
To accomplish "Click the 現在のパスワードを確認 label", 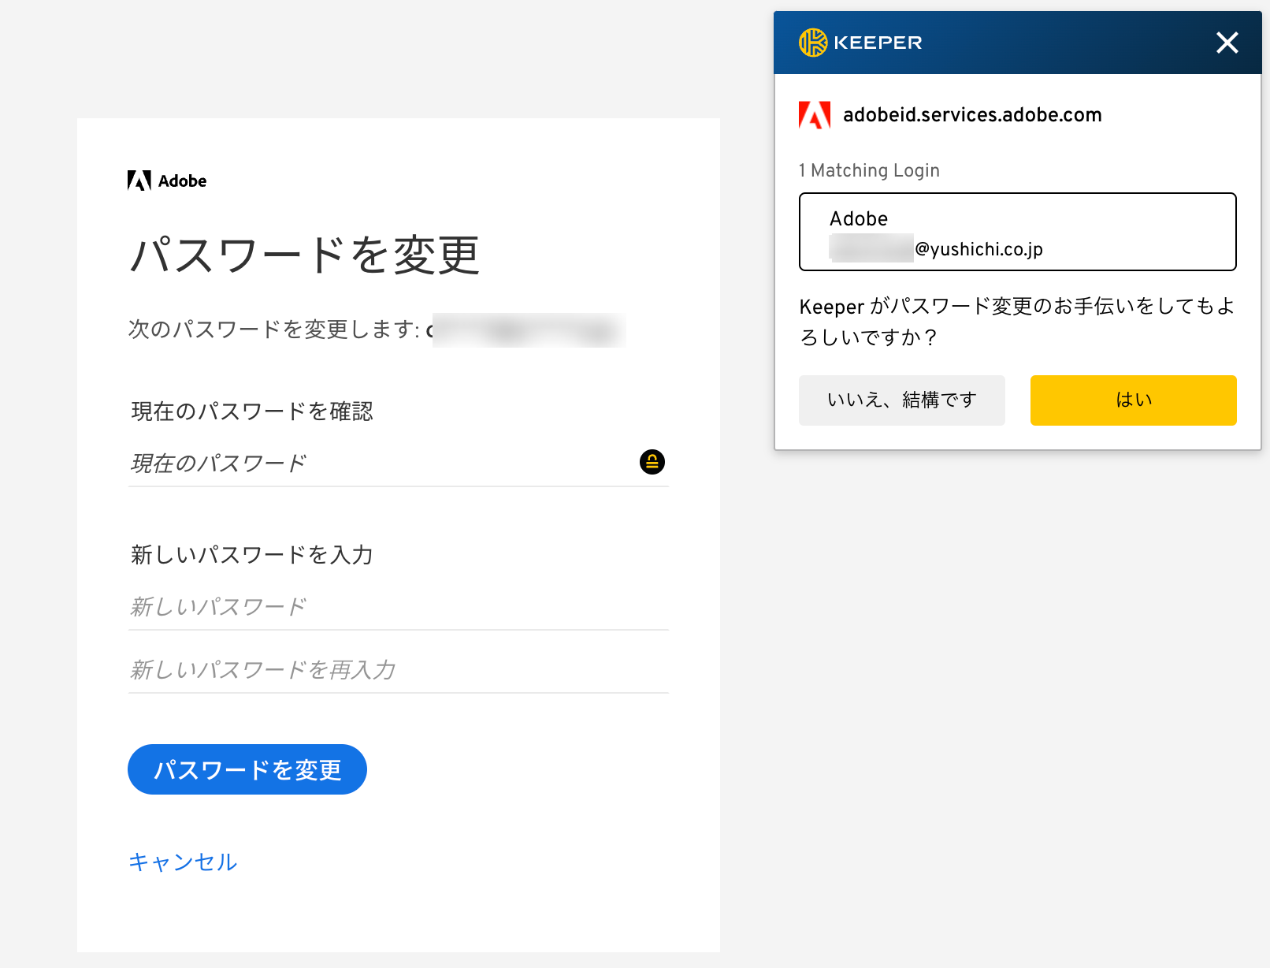I will (252, 411).
